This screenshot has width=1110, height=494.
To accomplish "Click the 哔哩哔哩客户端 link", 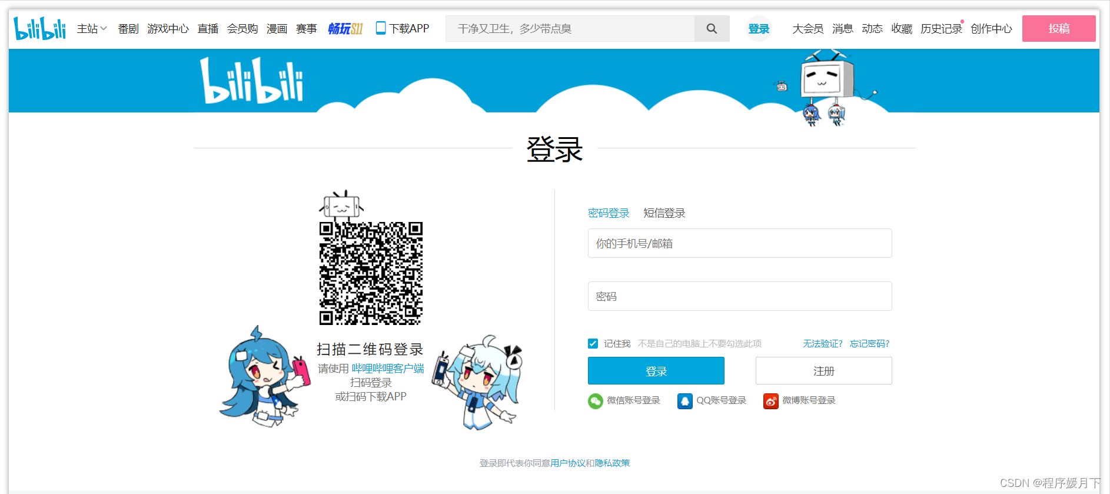I will click(x=388, y=369).
